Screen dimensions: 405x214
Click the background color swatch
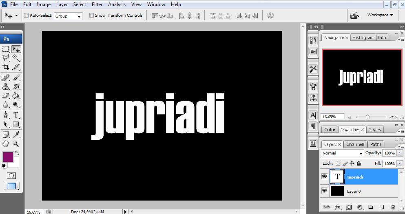click(x=16, y=164)
